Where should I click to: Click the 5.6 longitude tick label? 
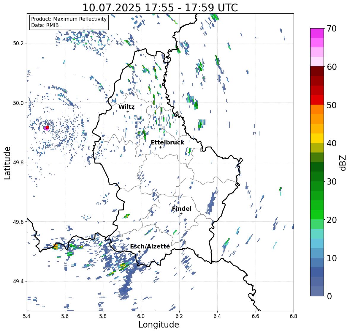coord(65,316)
